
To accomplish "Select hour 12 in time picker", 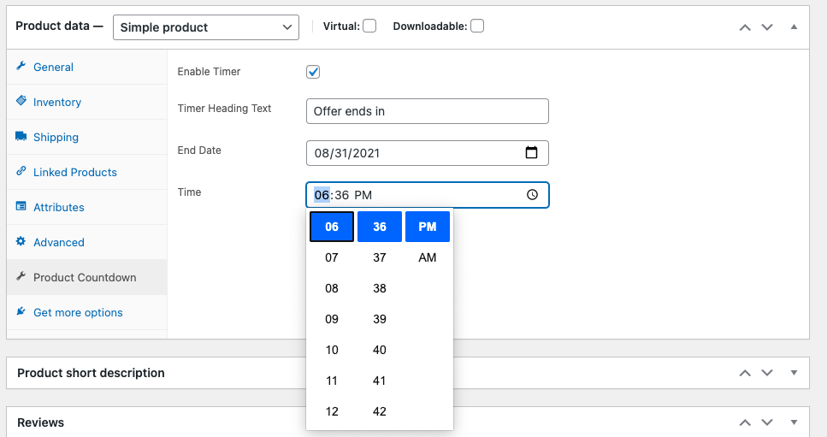I will (332, 411).
